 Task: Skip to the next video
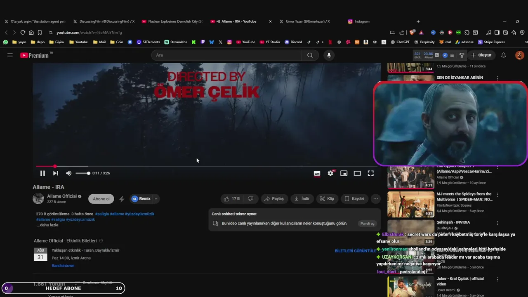(x=56, y=173)
